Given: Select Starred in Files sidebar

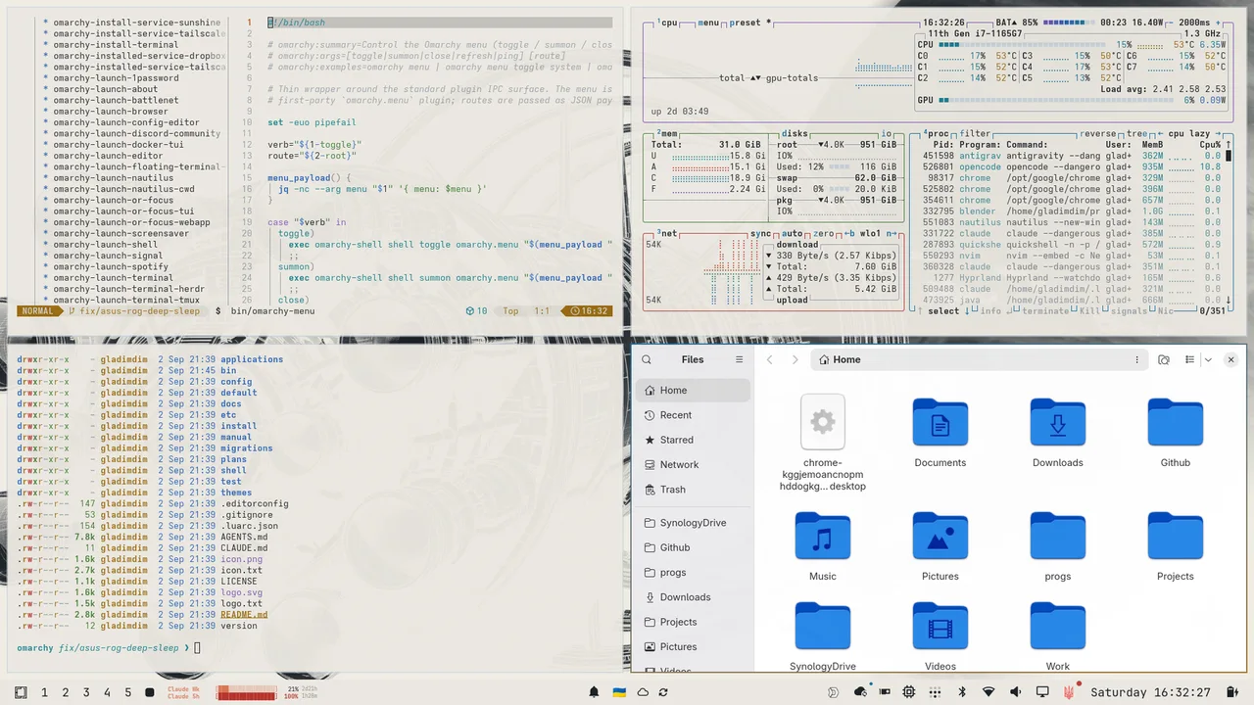Looking at the screenshot, I should (x=693, y=440).
